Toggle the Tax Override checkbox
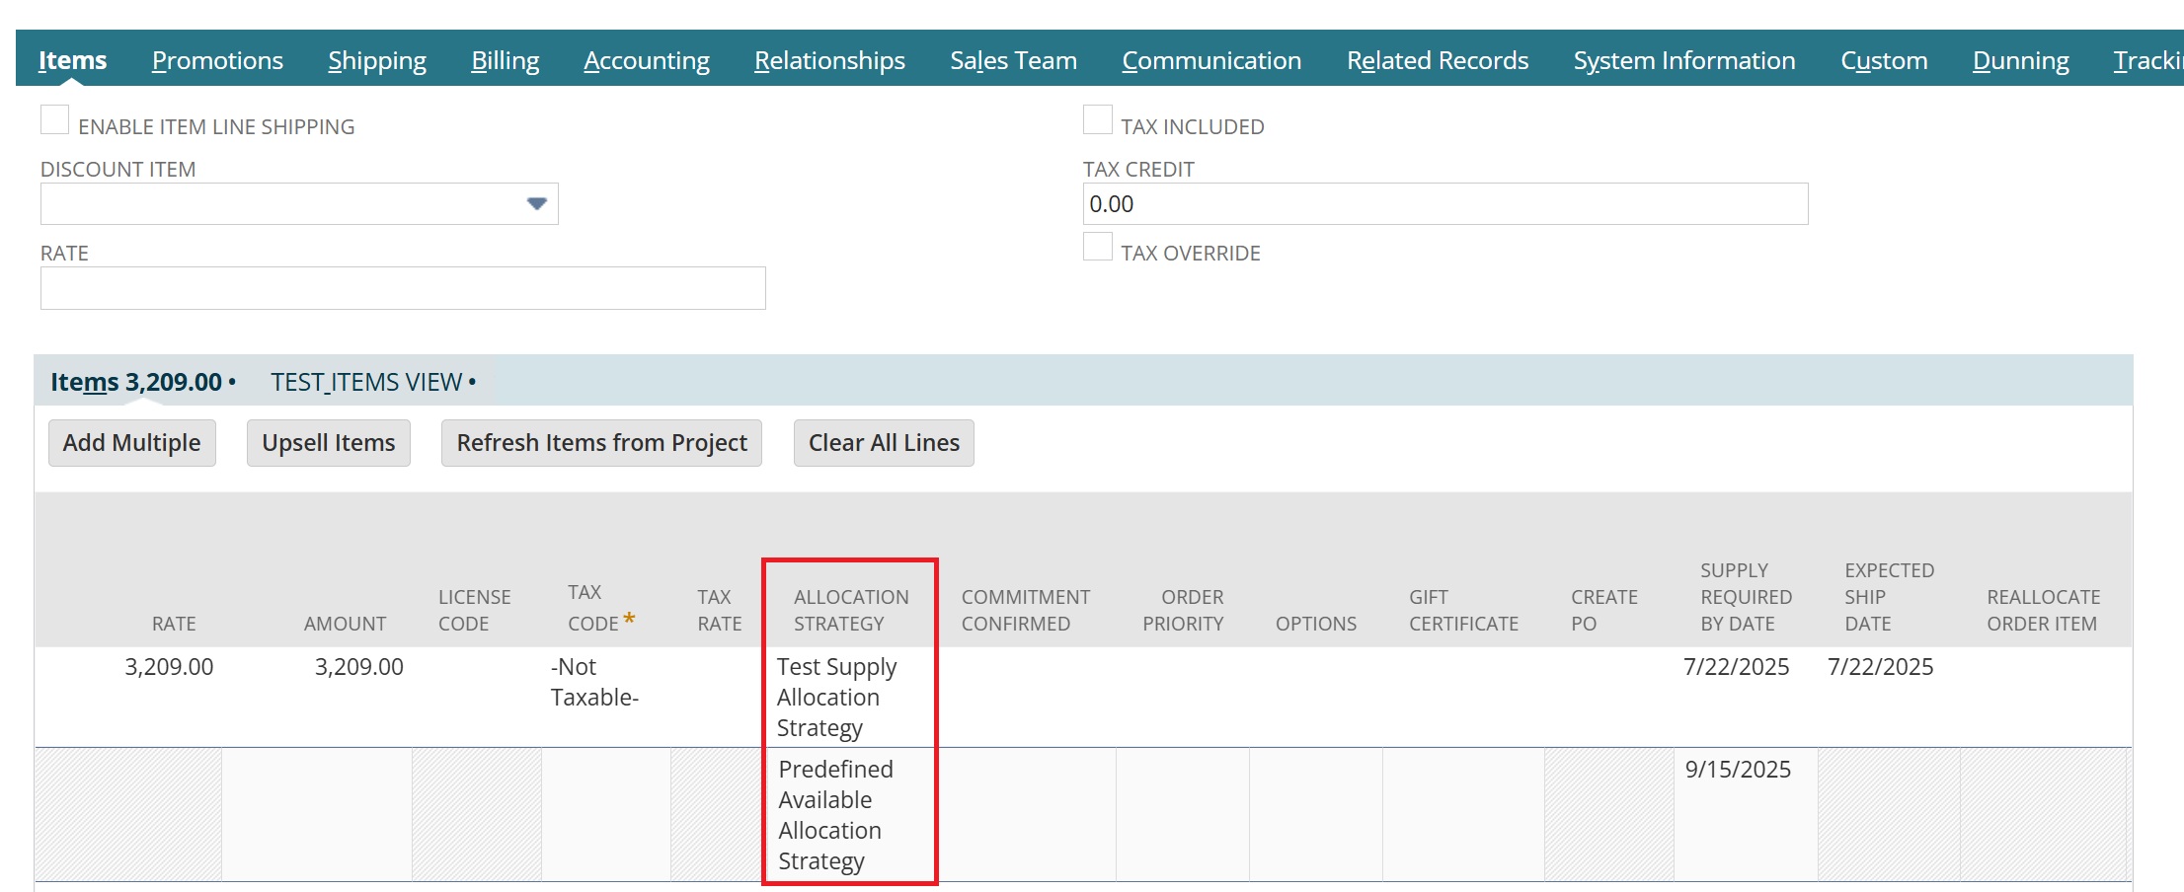The width and height of the screenshot is (2184, 892). pyautogui.click(x=1097, y=248)
